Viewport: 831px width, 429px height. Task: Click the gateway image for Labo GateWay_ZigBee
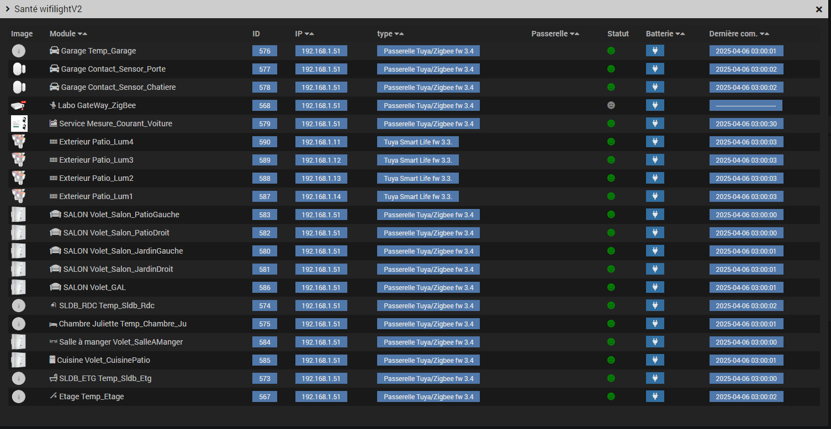[x=18, y=105]
